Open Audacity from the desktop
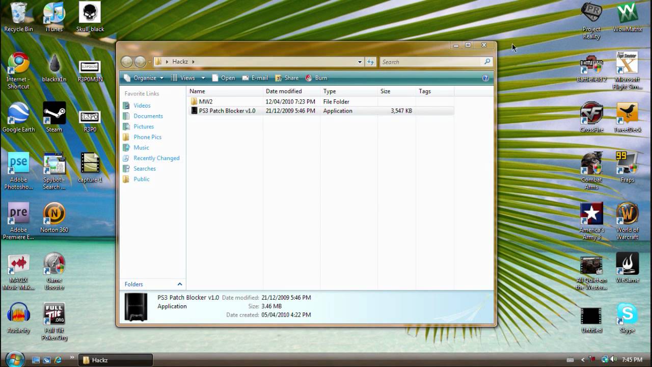This screenshot has width=652, height=367. coord(18,319)
